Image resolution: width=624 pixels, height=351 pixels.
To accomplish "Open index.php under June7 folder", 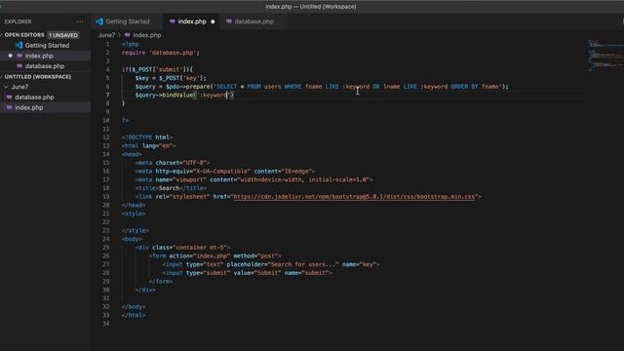I will tap(28, 107).
